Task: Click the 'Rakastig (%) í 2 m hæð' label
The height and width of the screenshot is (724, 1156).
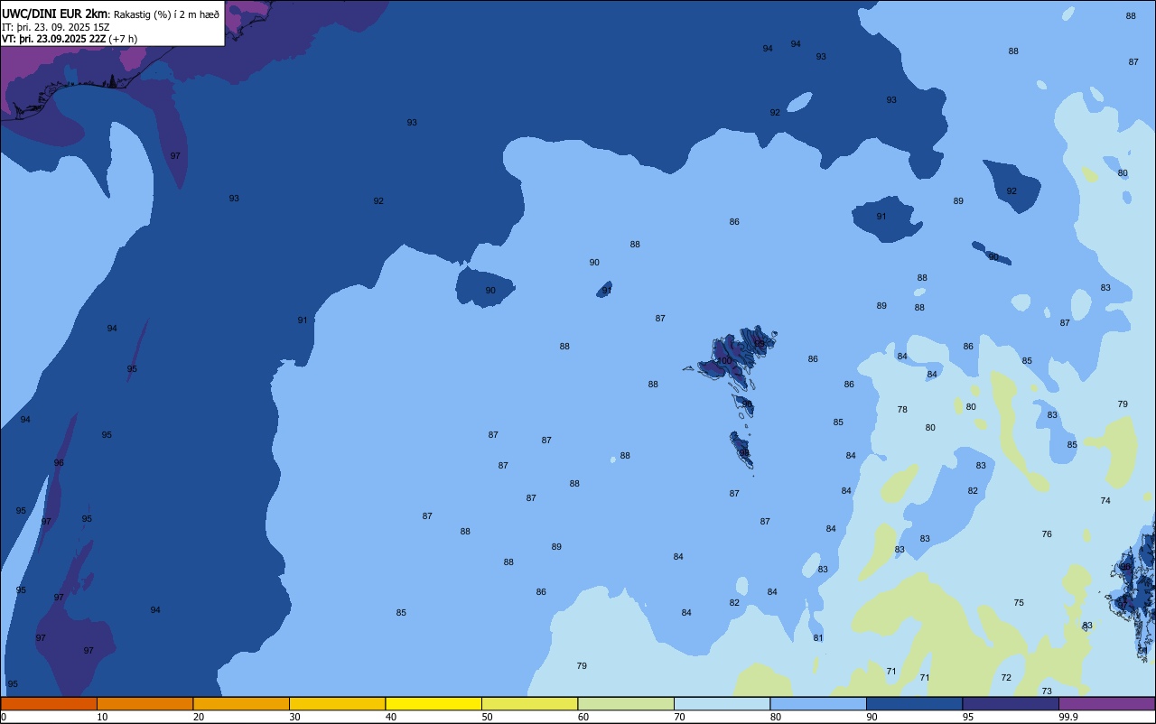Action: coord(166,14)
